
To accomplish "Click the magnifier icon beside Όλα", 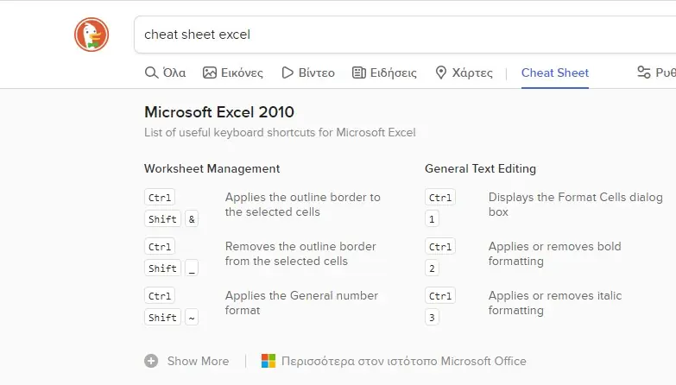I will point(151,73).
